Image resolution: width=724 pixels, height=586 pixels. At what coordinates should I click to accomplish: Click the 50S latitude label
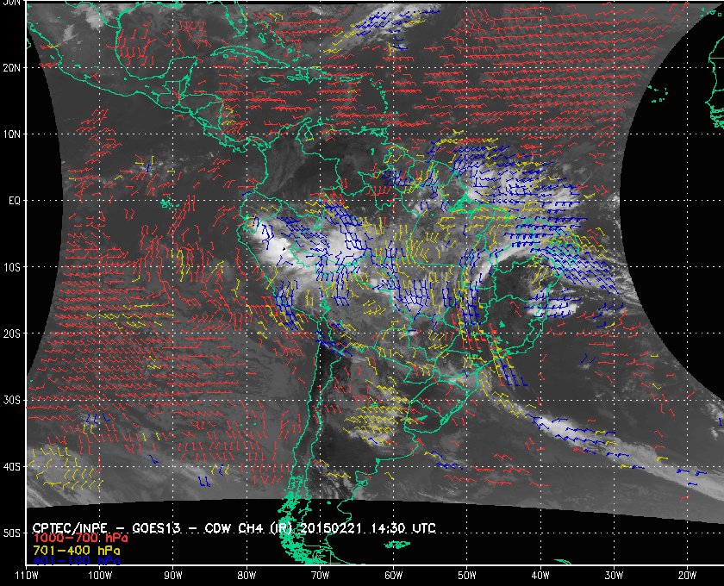(x=12, y=533)
